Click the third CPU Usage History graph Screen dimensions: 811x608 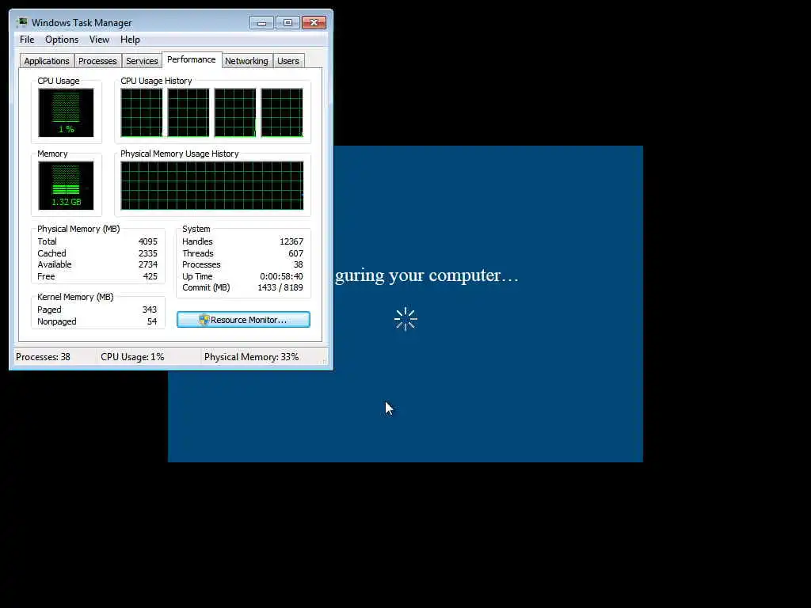[235, 112]
